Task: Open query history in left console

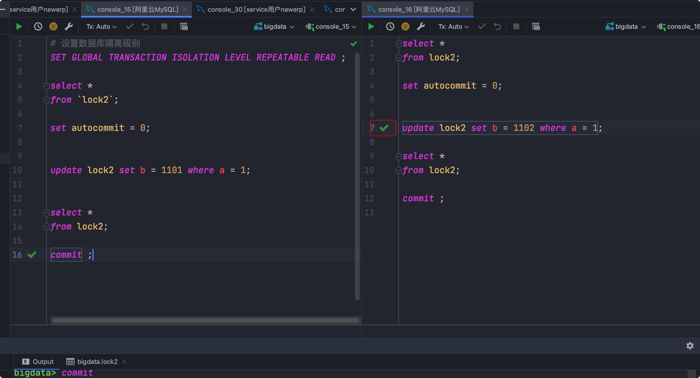Action: (38, 27)
